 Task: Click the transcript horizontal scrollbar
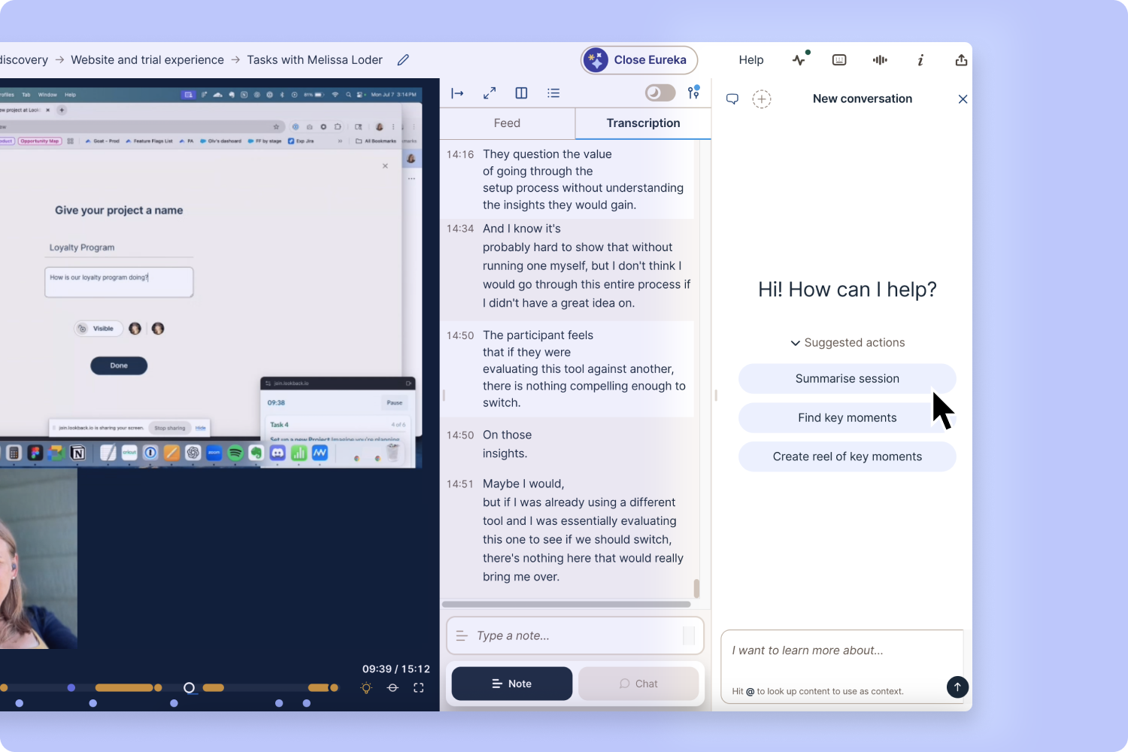566,604
